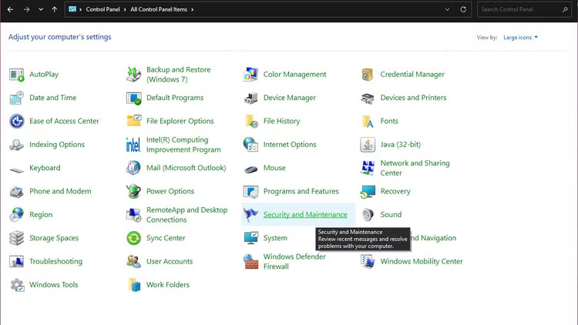The height and width of the screenshot is (325, 578).
Task: Open the Security and Maintenance link
Action: point(305,215)
